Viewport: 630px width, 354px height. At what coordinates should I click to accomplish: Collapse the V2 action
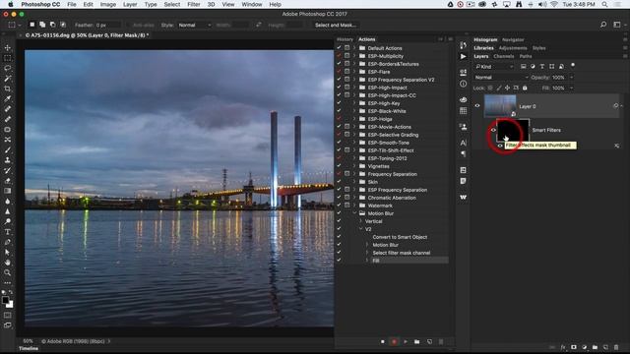(x=360, y=229)
